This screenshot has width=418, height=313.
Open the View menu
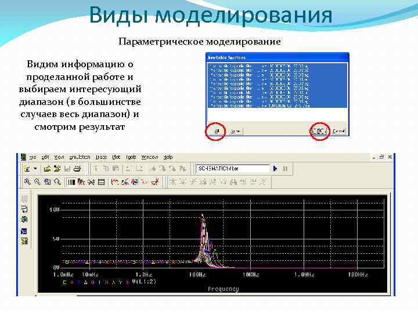point(59,157)
